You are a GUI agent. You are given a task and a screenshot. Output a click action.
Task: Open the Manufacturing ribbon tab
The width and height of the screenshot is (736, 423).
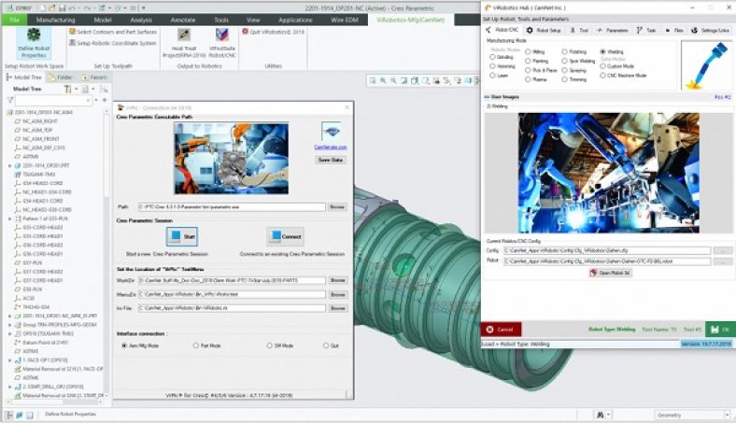[55, 20]
